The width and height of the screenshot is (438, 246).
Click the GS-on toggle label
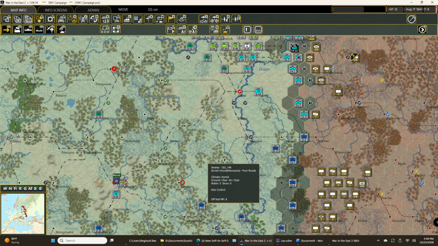(153, 10)
